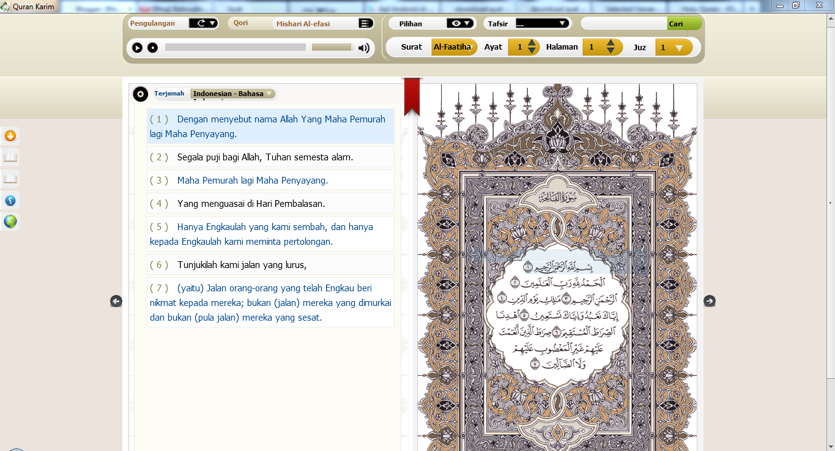The width and height of the screenshot is (835, 451).
Task: Click the red bookmark ribbon
Action: (x=412, y=96)
